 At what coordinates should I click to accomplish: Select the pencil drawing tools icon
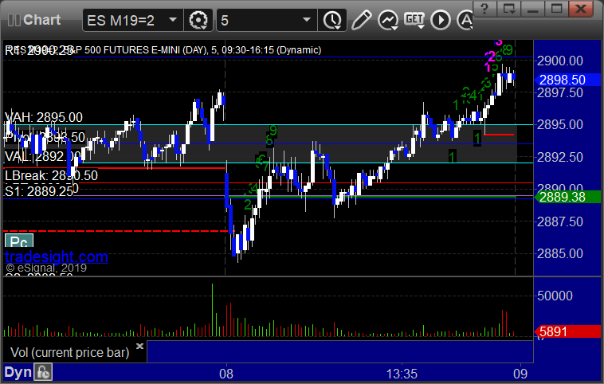tap(361, 20)
